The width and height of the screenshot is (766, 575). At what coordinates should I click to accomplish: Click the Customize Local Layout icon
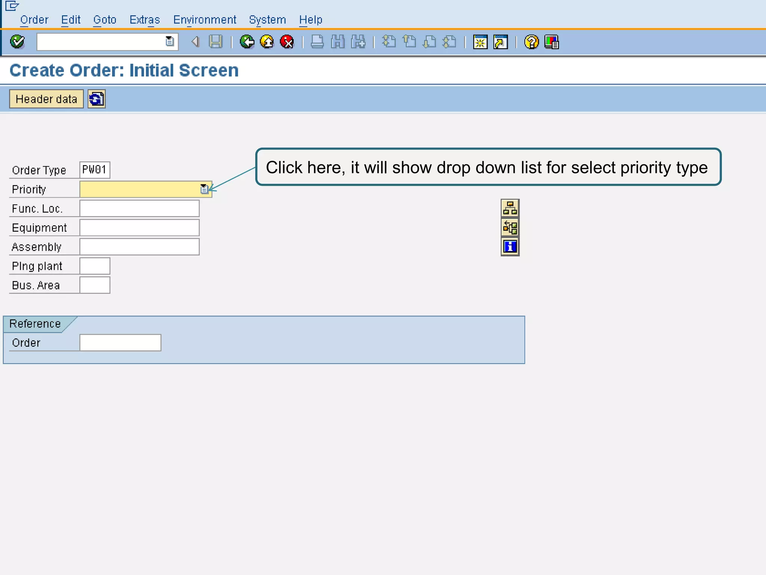point(552,42)
